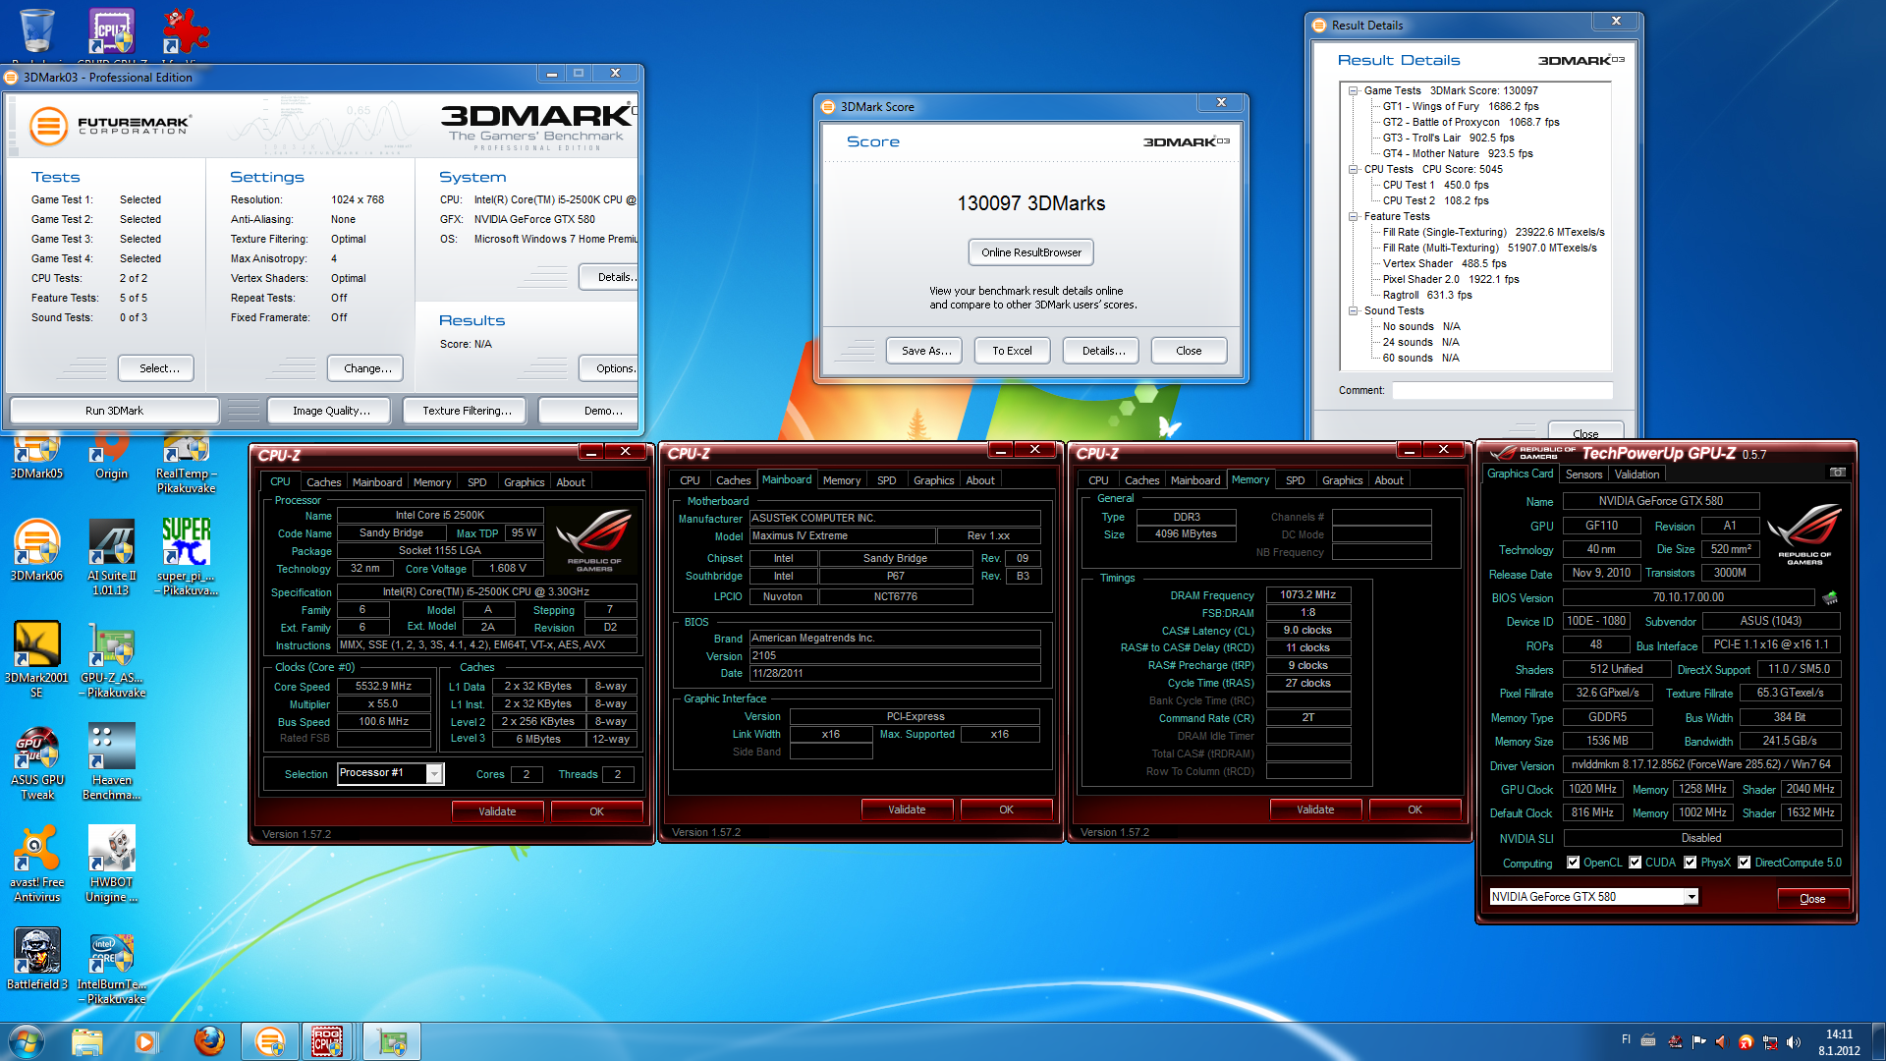Click the avast tray icon
The image size is (1886, 1061).
coord(1746,1041)
